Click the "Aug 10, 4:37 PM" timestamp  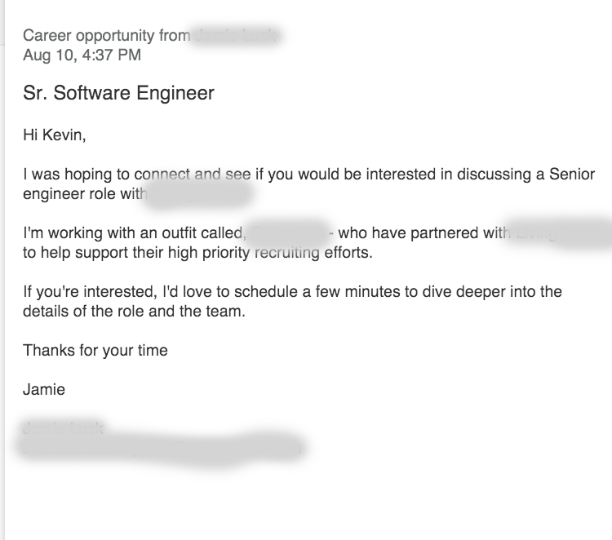coord(82,55)
